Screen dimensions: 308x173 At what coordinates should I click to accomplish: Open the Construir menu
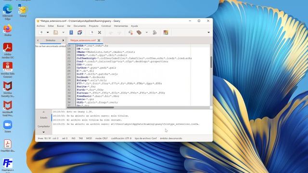[x=106, y=26]
